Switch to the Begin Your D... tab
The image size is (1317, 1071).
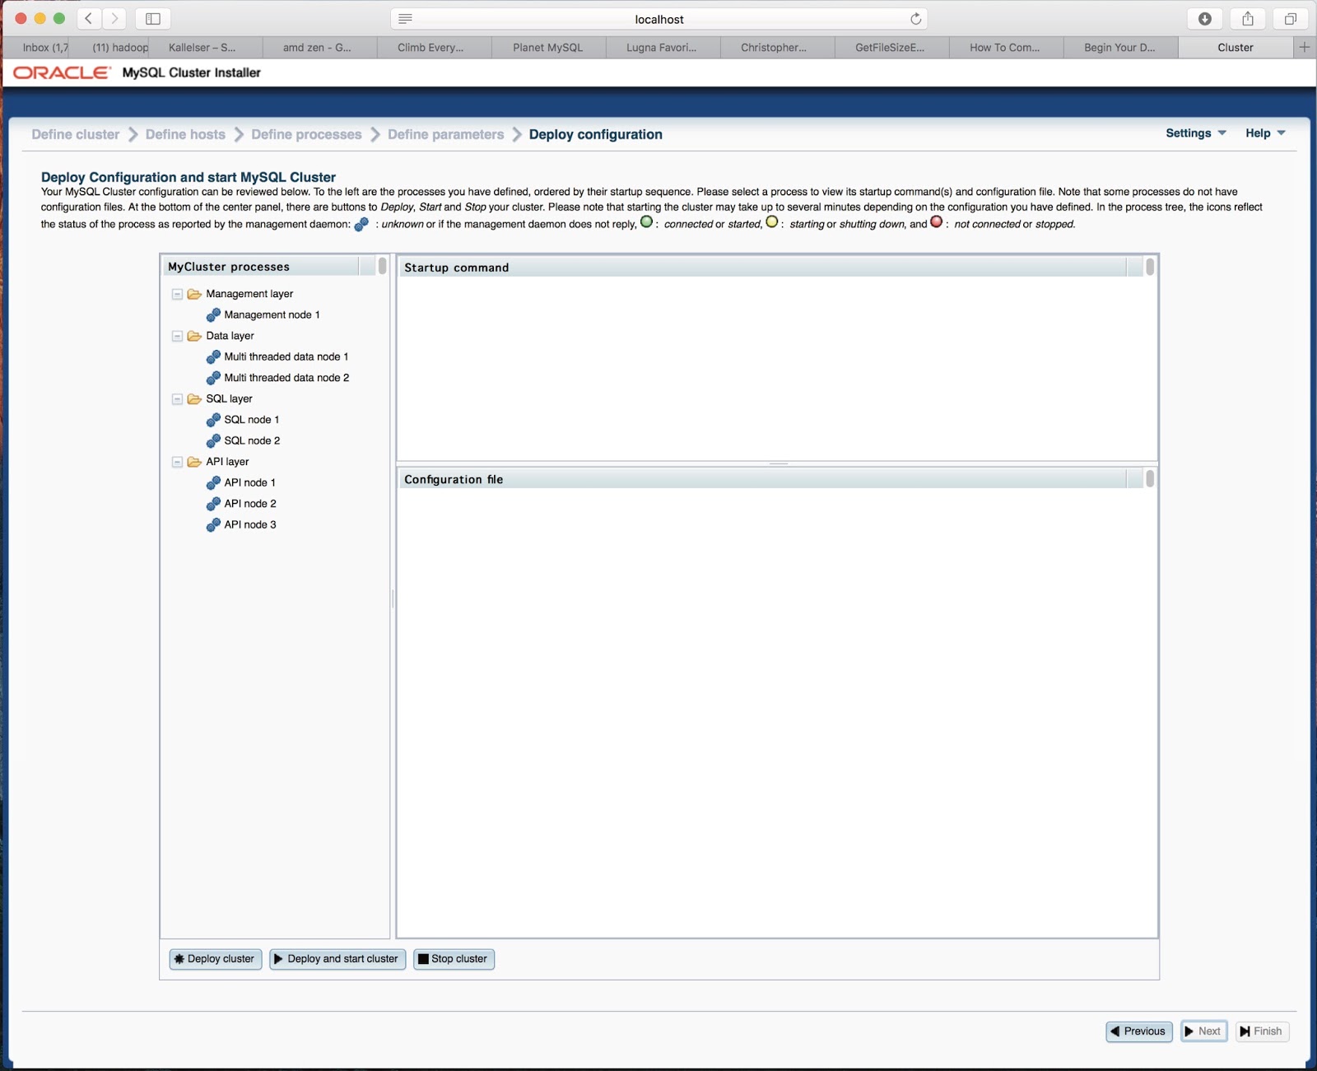click(x=1120, y=48)
